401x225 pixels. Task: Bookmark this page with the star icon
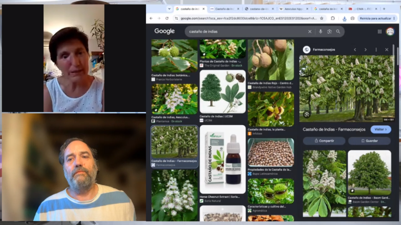(x=322, y=18)
